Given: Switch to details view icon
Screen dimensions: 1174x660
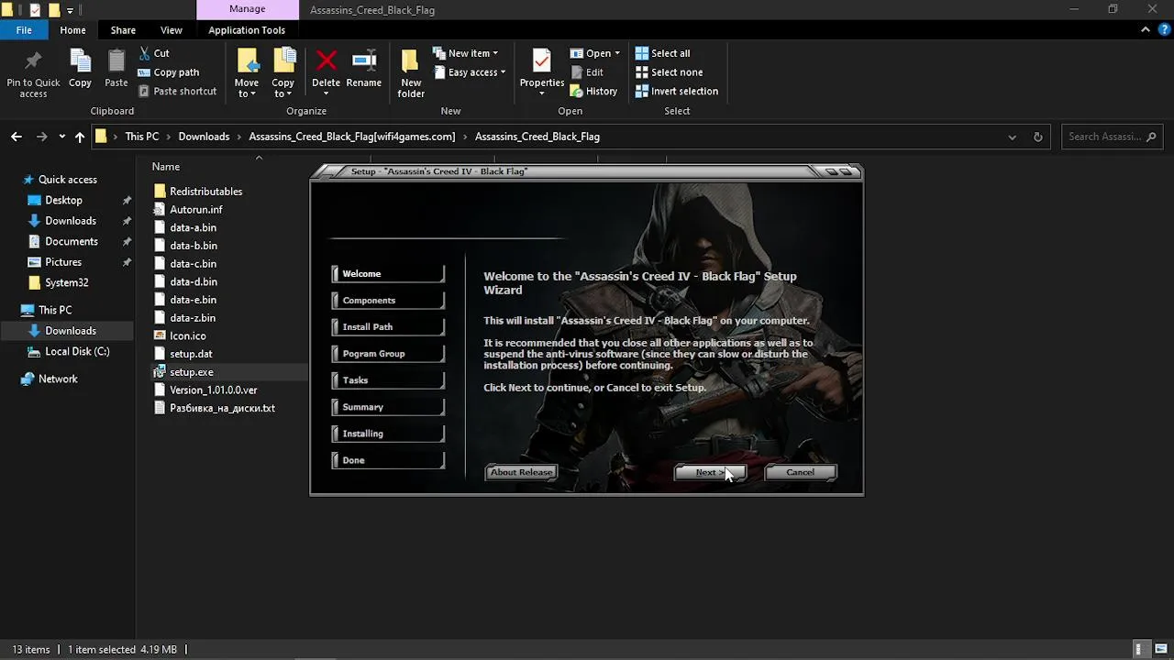Looking at the screenshot, I should point(1140,649).
